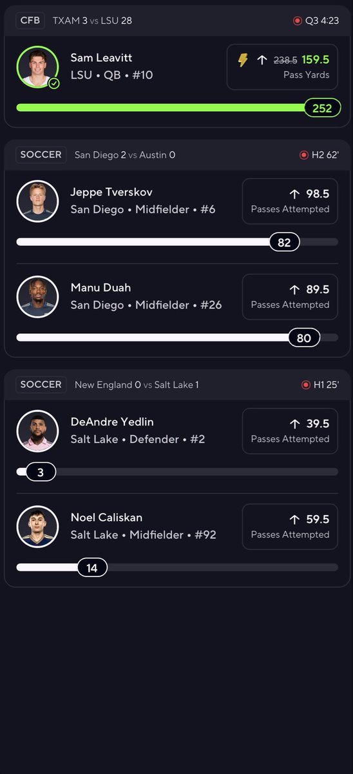
Task: Click the yellow lightning bolt icon
Action: tap(243, 60)
